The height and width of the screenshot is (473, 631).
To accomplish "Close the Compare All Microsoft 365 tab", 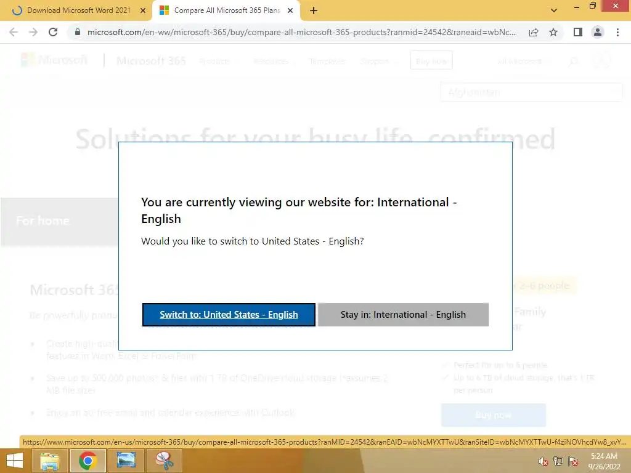I will pyautogui.click(x=290, y=11).
